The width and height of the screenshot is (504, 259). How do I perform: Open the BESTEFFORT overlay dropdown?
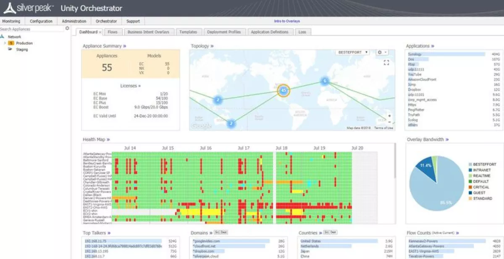(353, 52)
